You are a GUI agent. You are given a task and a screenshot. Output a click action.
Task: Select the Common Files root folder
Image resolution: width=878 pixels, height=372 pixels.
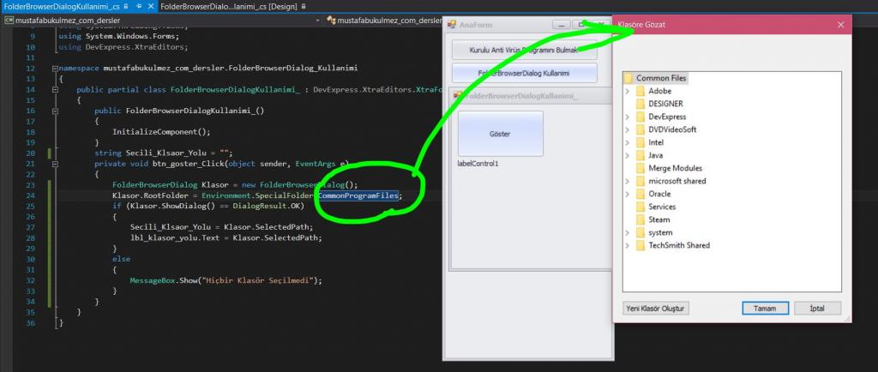[661, 78]
